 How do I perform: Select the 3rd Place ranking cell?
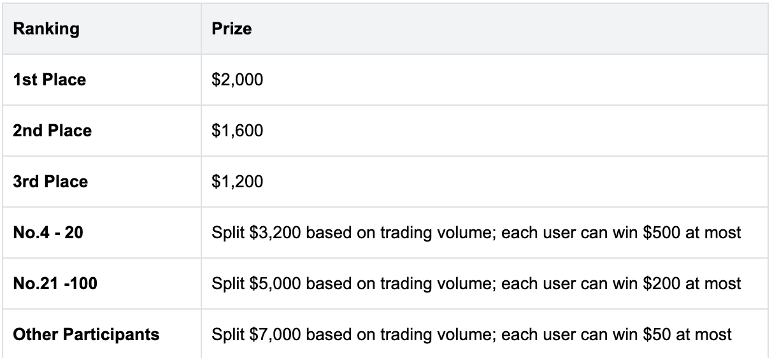click(50, 182)
